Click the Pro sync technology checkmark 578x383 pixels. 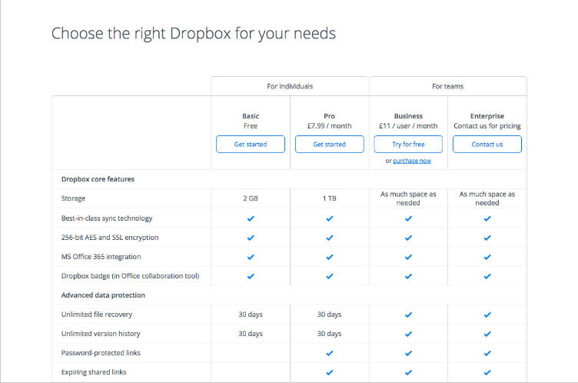pos(330,218)
